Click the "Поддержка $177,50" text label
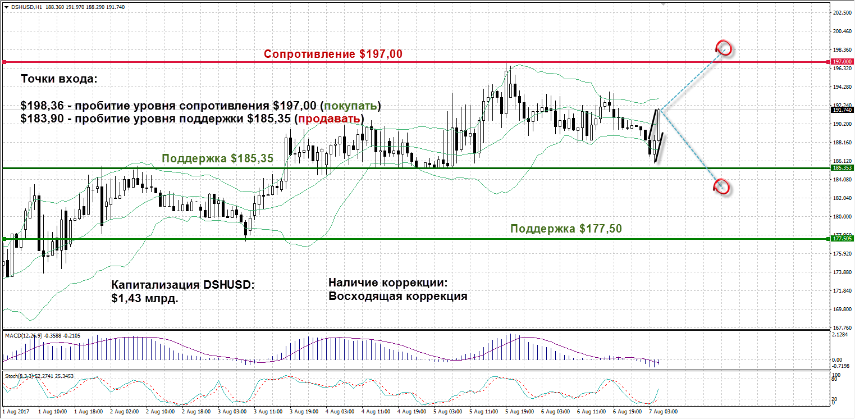 click(x=566, y=229)
